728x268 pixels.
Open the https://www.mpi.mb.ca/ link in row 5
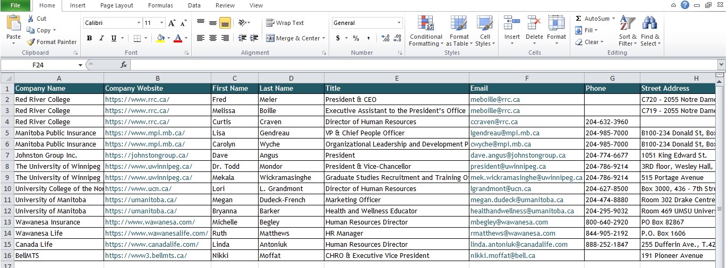[x=145, y=133]
